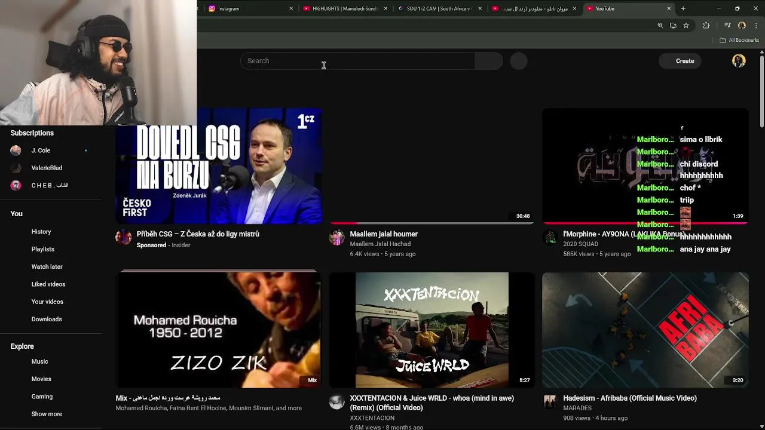
Task: Click the browser zoom magnifier icon
Action: pos(660,25)
